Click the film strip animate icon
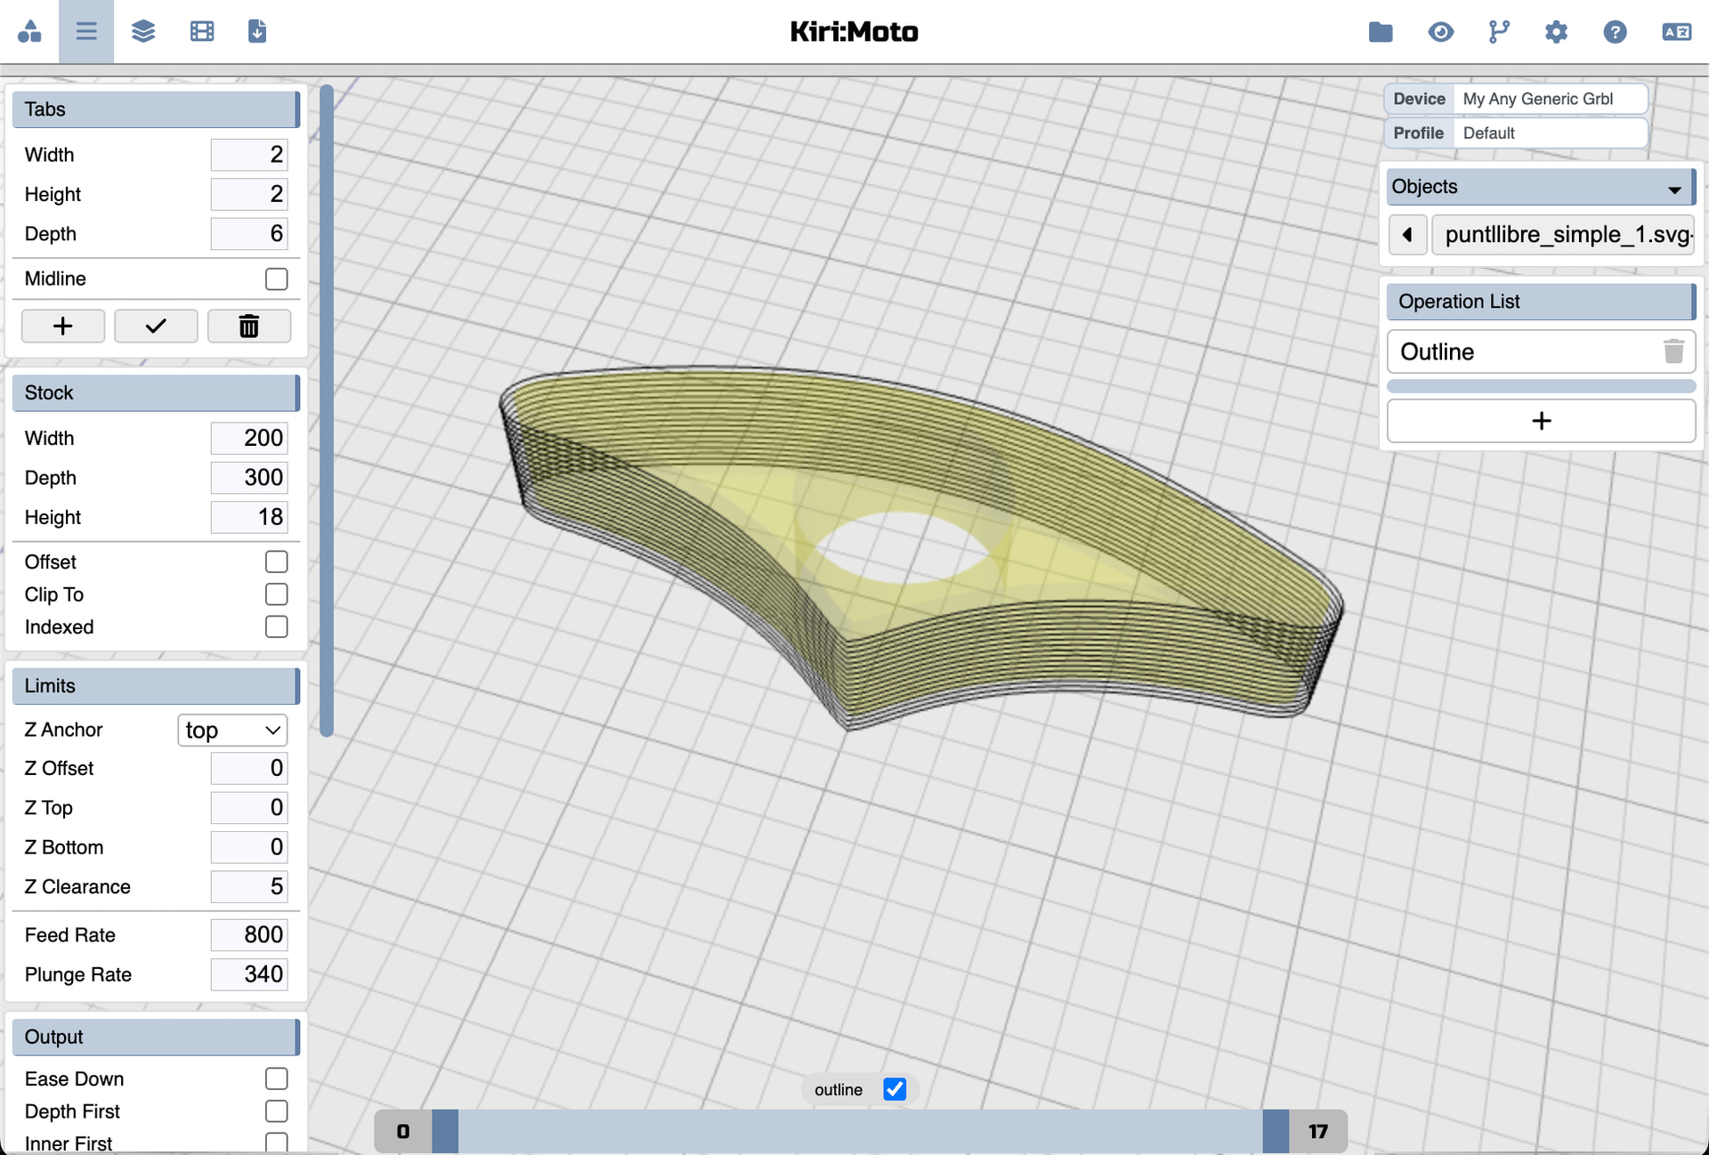Image resolution: width=1709 pixels, height=1155 pixels. 202,32
